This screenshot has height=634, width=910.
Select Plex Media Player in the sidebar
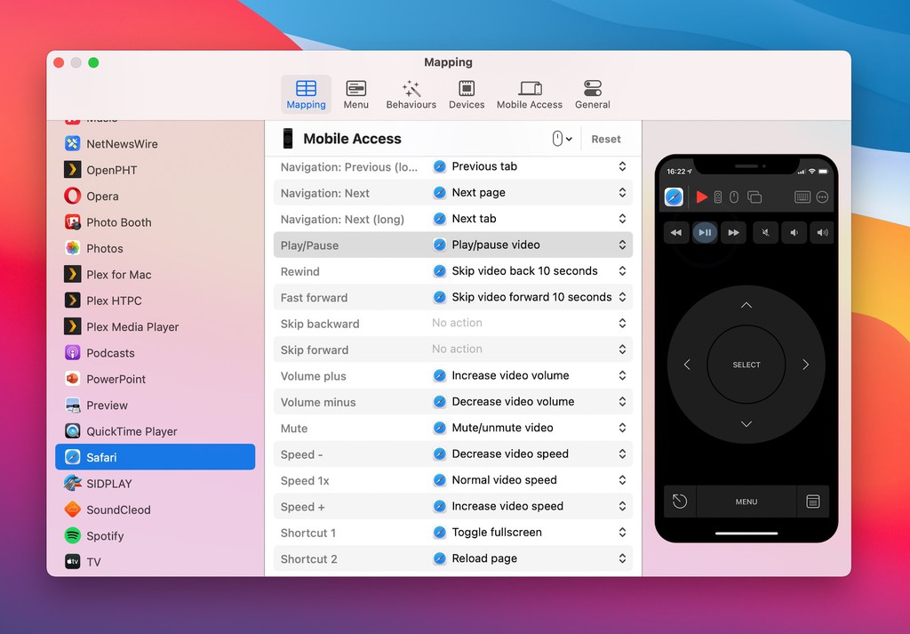(x=155, y=326)
